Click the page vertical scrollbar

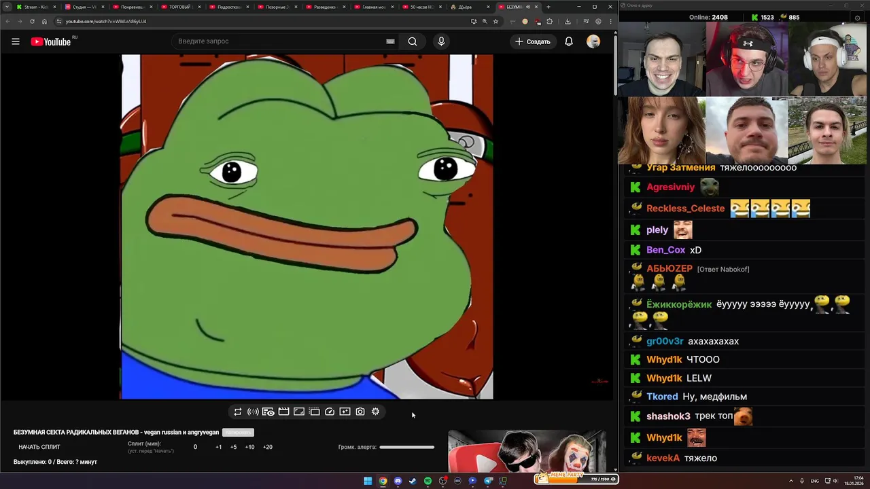coord(616,65)
